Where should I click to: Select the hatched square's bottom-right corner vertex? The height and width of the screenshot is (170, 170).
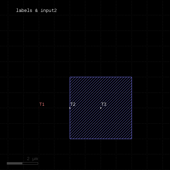[x=132, y=139]
